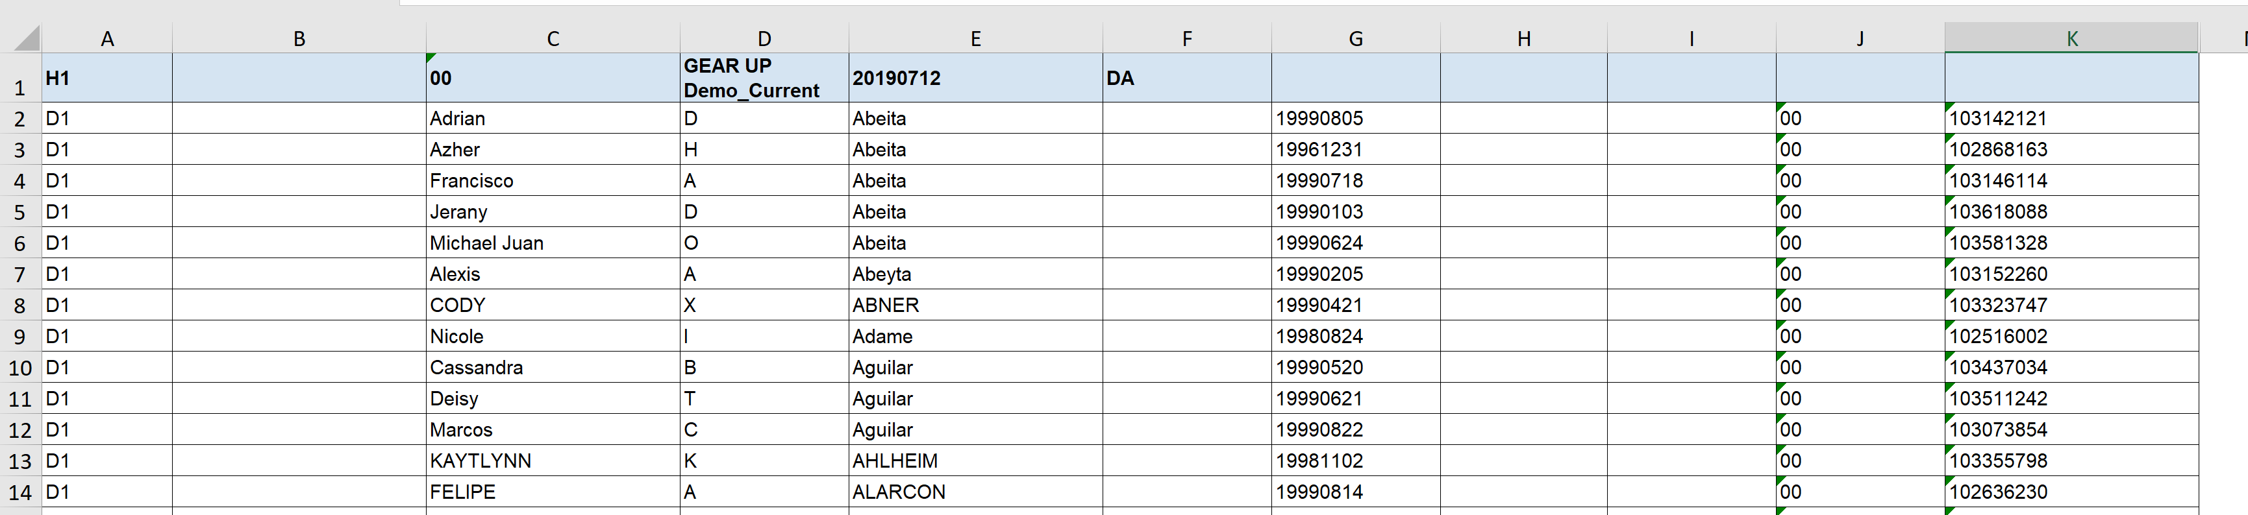Select row 14 header

(20, 492)
